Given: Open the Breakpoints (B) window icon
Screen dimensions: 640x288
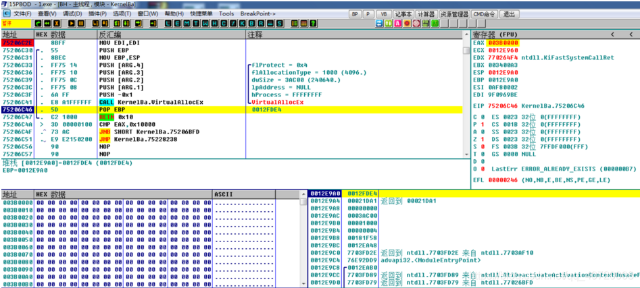Looking at the screenshot, I should (x=253, y=23).
